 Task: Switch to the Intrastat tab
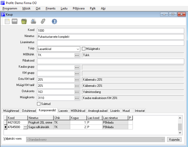click(x=140, y=111)
